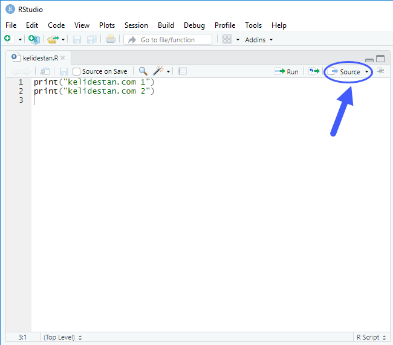Screen dimensions: 393x345
Task: Click line number 3 in gutter
Action: [x=21, y=100]
